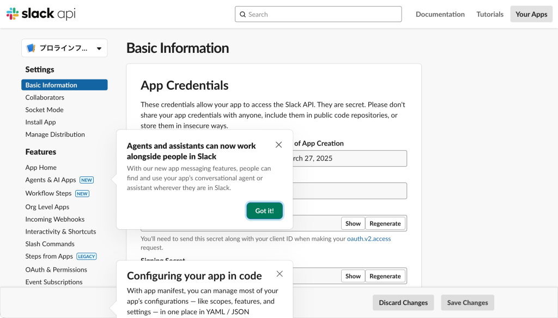Show the Signing Secret value
558x318 pixels.
(x=353, y=276)
